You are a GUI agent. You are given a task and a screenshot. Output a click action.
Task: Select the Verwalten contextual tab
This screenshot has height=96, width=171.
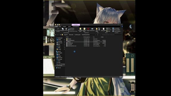(76, 25)
